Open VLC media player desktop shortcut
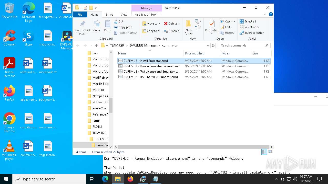328x184 pixels. [x=9, y=150]
